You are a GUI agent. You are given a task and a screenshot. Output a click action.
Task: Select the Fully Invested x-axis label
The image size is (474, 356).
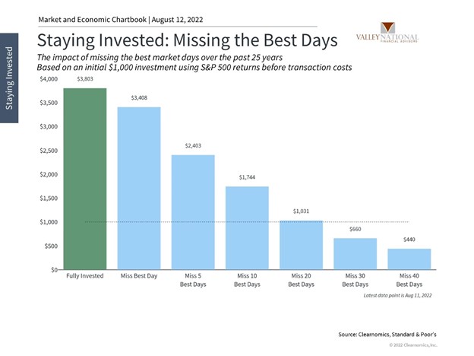point(85,275)
